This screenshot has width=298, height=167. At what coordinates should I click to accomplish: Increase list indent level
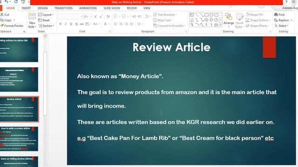(140, 17)
